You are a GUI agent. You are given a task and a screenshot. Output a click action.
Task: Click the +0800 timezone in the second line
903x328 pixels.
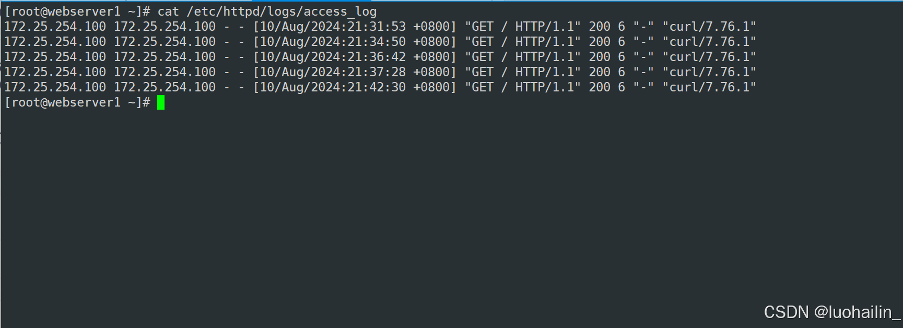pyautogui.click(x=431, y=42)
